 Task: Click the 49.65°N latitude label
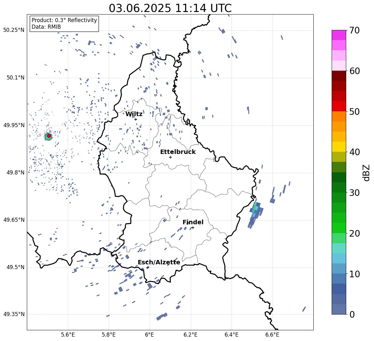pos(14,220)
